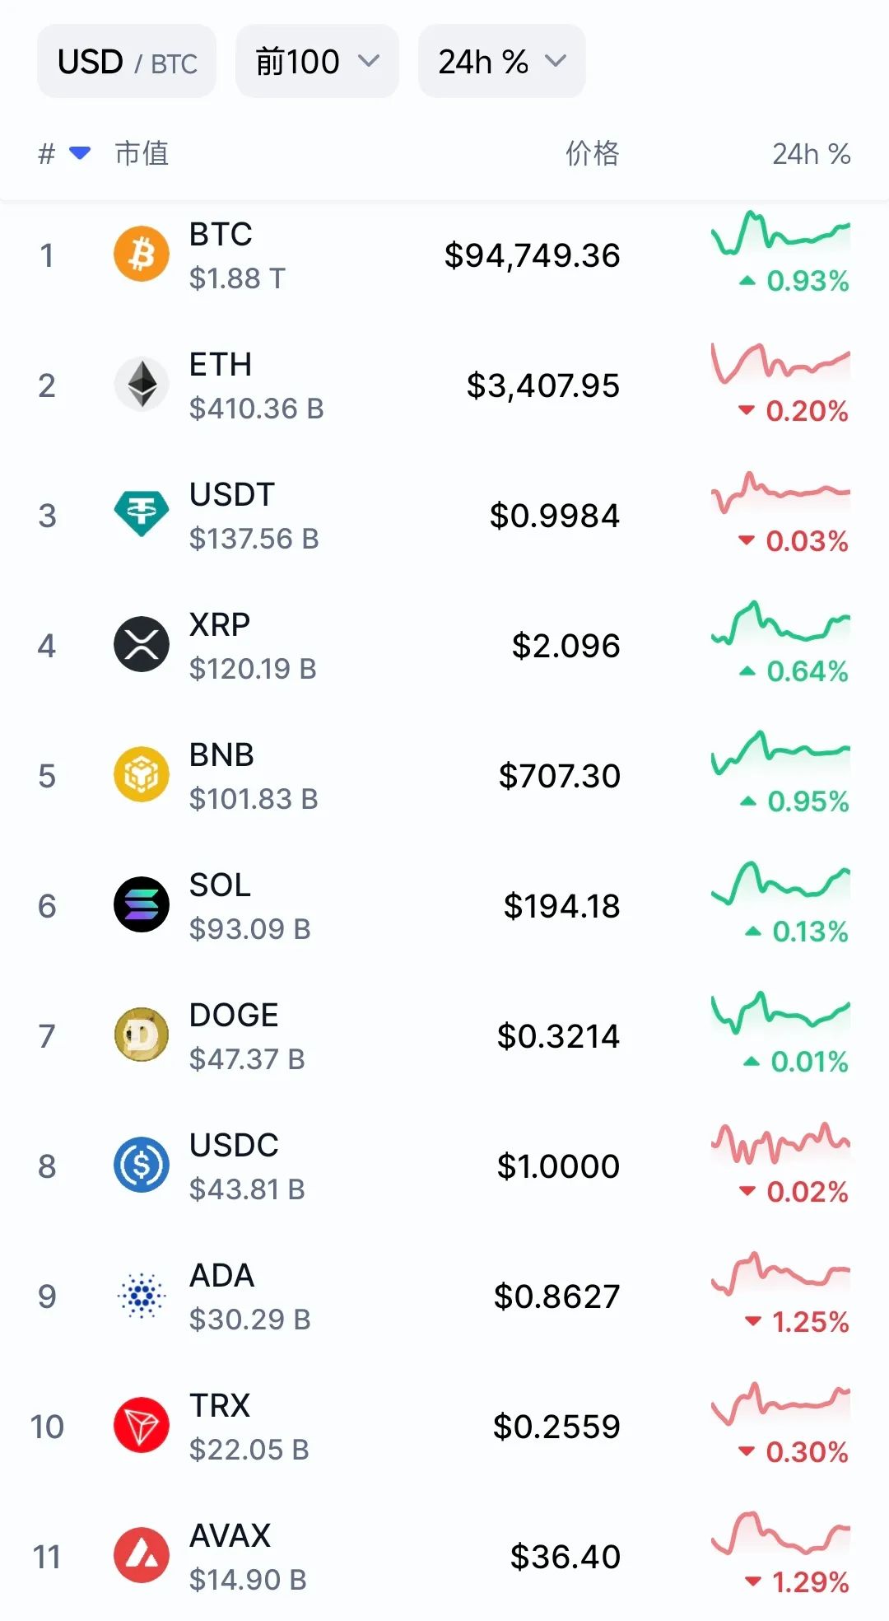Toggle the USD / BTC currency switch
The image size is (889, 1621).
point(127,62)
